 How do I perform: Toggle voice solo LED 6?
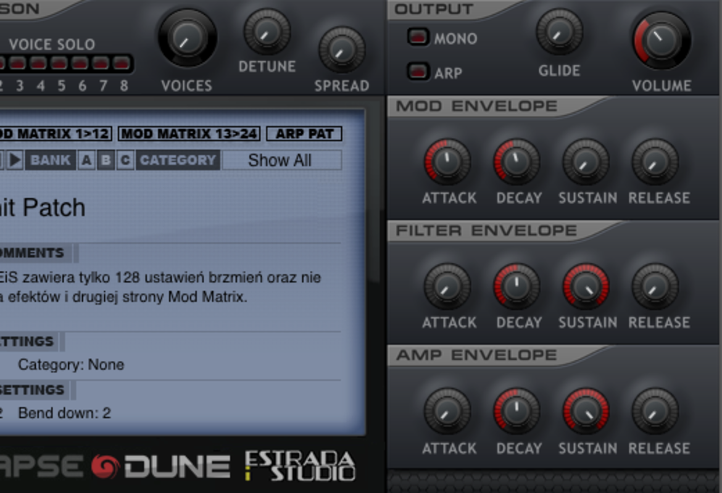point(80,63)
